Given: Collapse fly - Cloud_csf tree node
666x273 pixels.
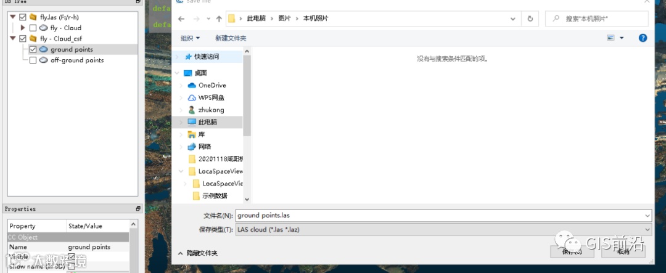Looking at the screenshot, I should 13,39.
